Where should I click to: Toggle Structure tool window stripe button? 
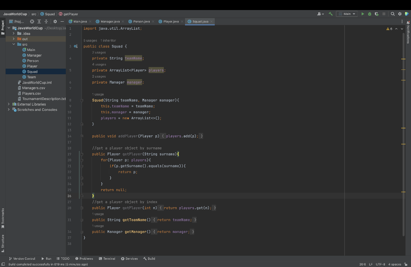(x=3, y=243)
